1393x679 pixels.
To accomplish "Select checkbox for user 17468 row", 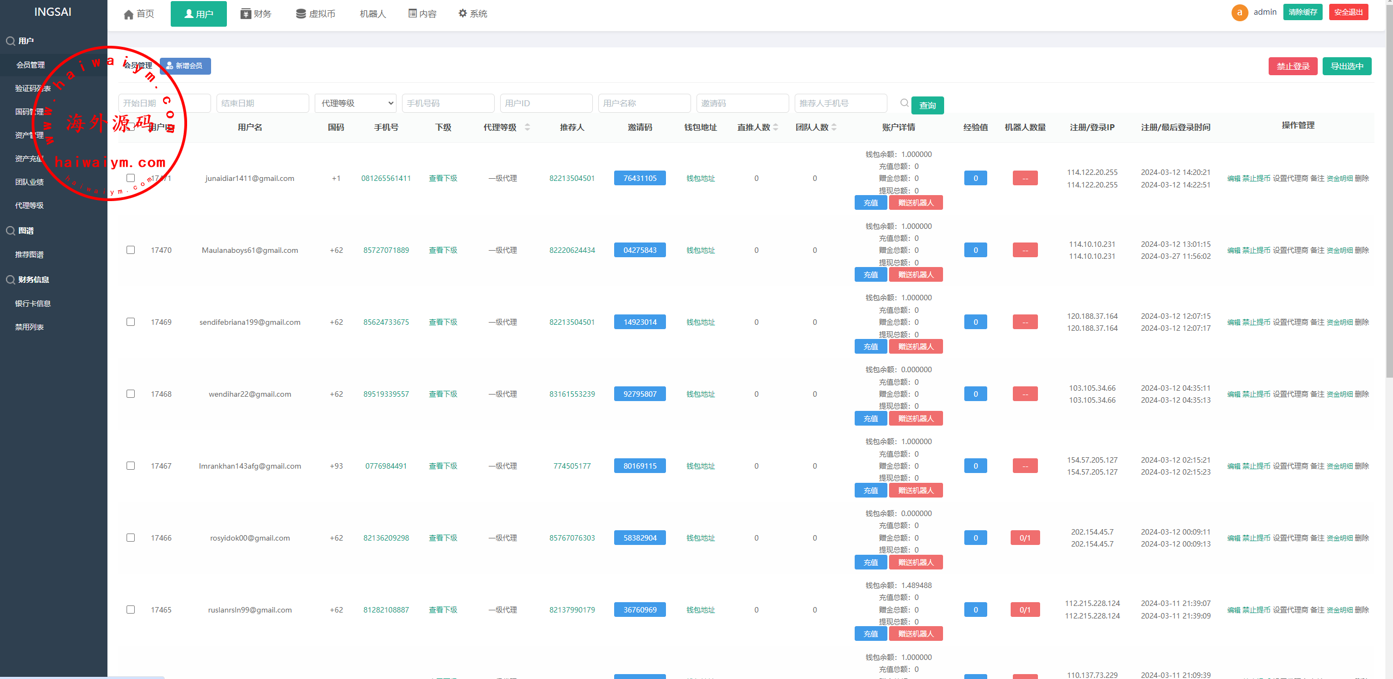I will pyautogui.click(x=130, y=394).
